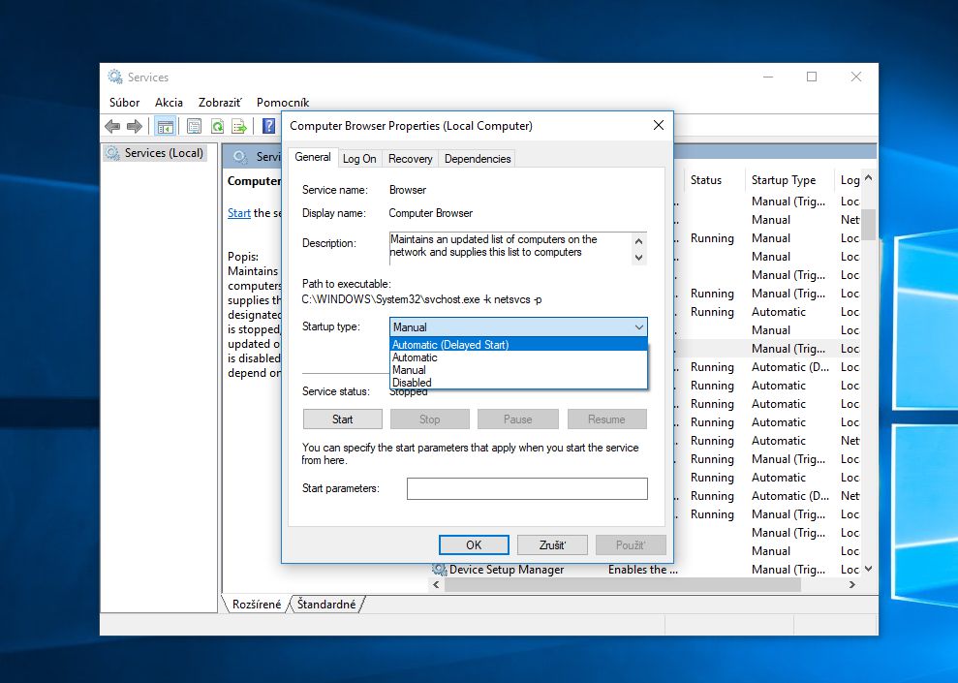Switch to the Recovery tab
The image size is (958, 683).
point(410,158)
